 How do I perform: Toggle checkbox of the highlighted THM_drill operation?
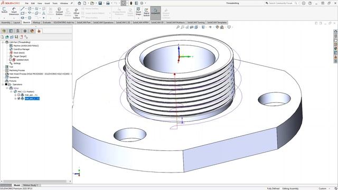click(x=19, y=99)
